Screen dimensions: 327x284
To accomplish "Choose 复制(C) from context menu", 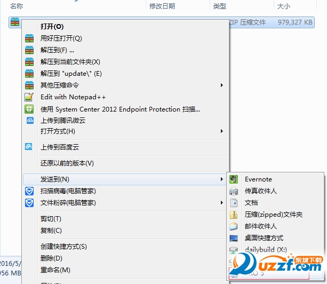I will 125,231.
